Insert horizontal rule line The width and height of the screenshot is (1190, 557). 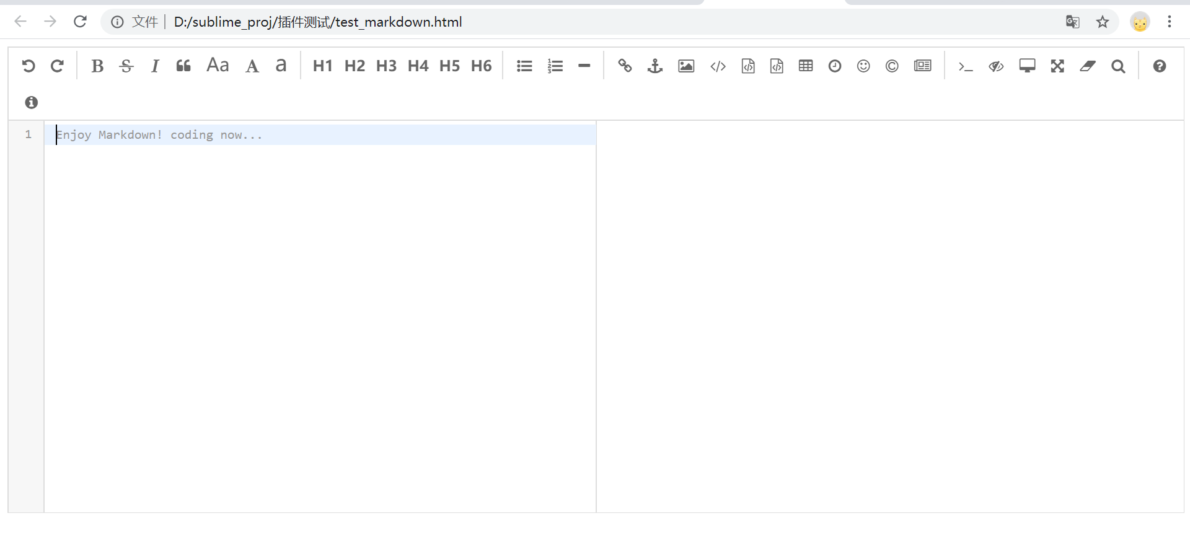pos(584,66)
